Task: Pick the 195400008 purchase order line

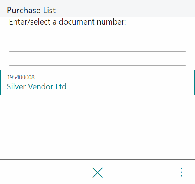Action: pyautogui.click(x=97, y=82)
